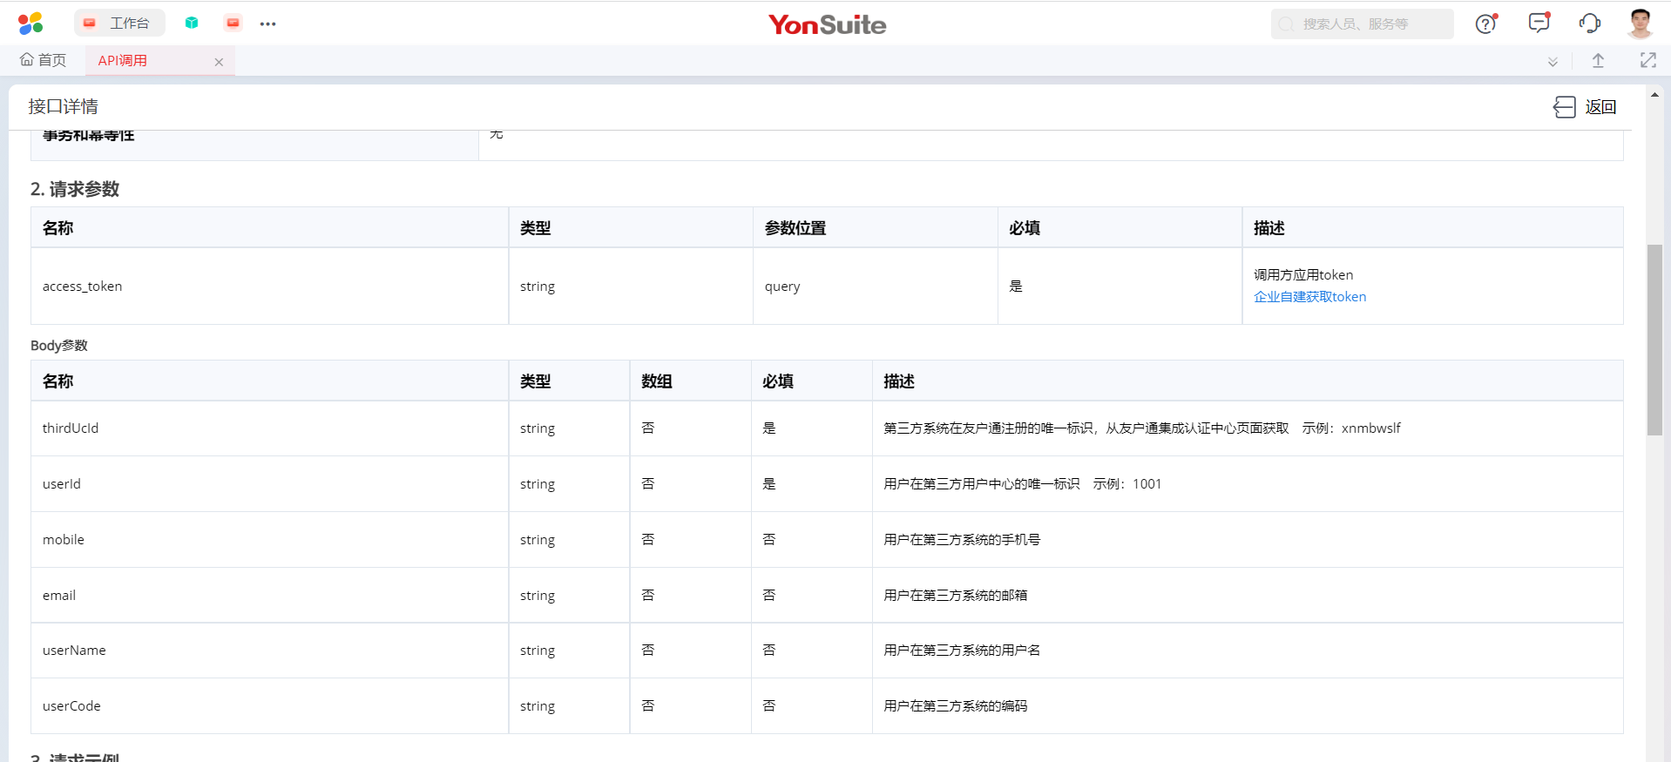Click the red app icon beside the cube
Viewport: 1671px width, 762px height.
tap(233, 24)
